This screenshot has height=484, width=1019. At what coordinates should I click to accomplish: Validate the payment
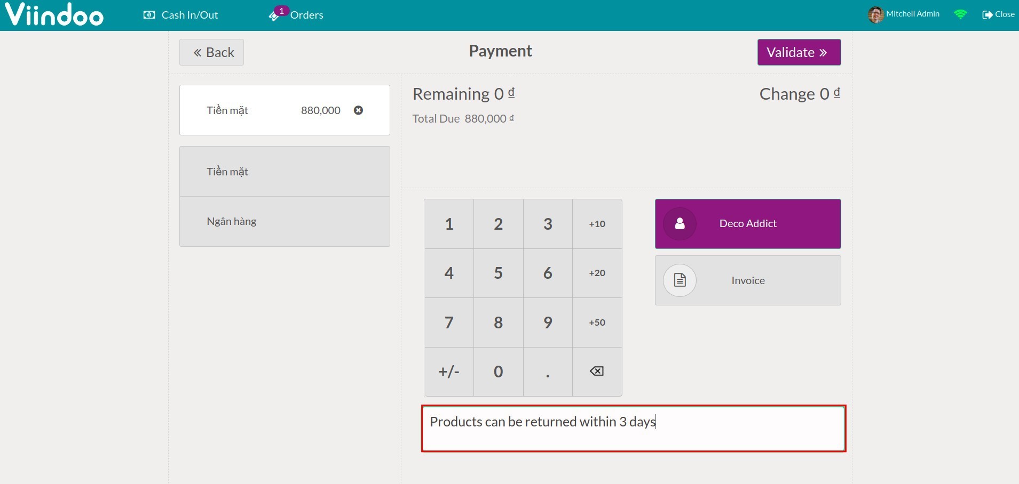point(799,52)
